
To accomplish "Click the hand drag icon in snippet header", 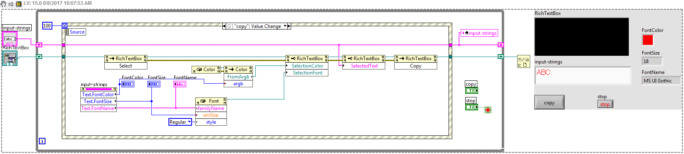I will (3, 4).
